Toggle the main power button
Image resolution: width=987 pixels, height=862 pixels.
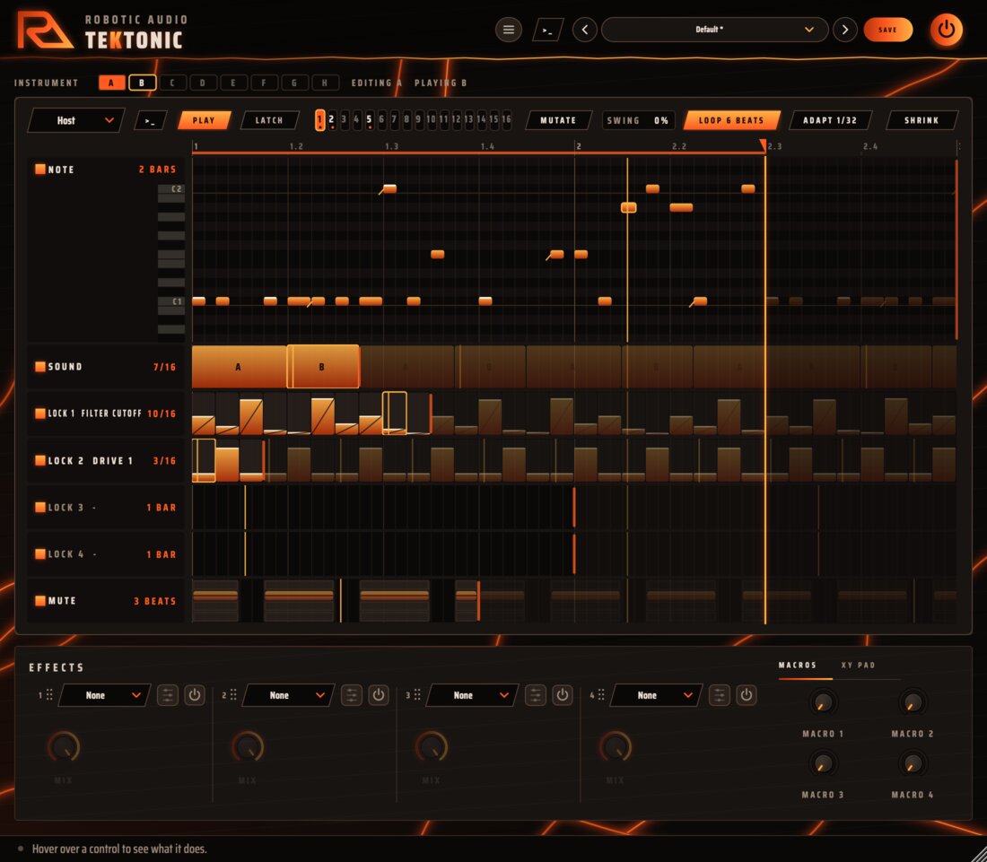tap(946, 29)
